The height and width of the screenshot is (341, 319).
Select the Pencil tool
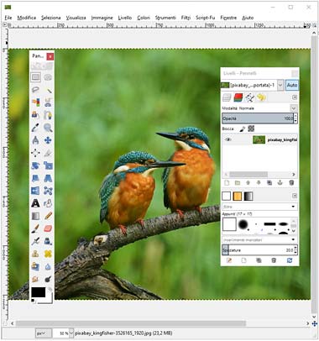coord(48,216)
